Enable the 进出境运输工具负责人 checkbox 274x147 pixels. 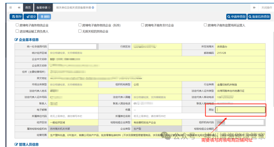17,31
